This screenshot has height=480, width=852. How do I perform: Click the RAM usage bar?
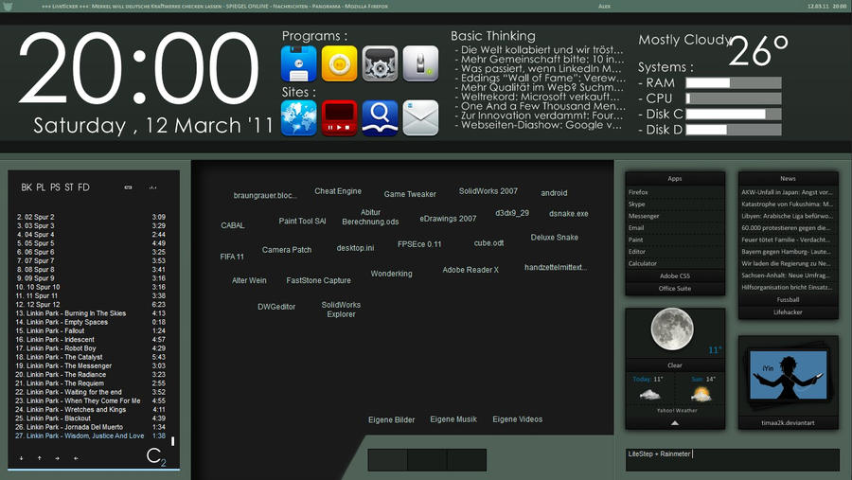coord(734,83)
